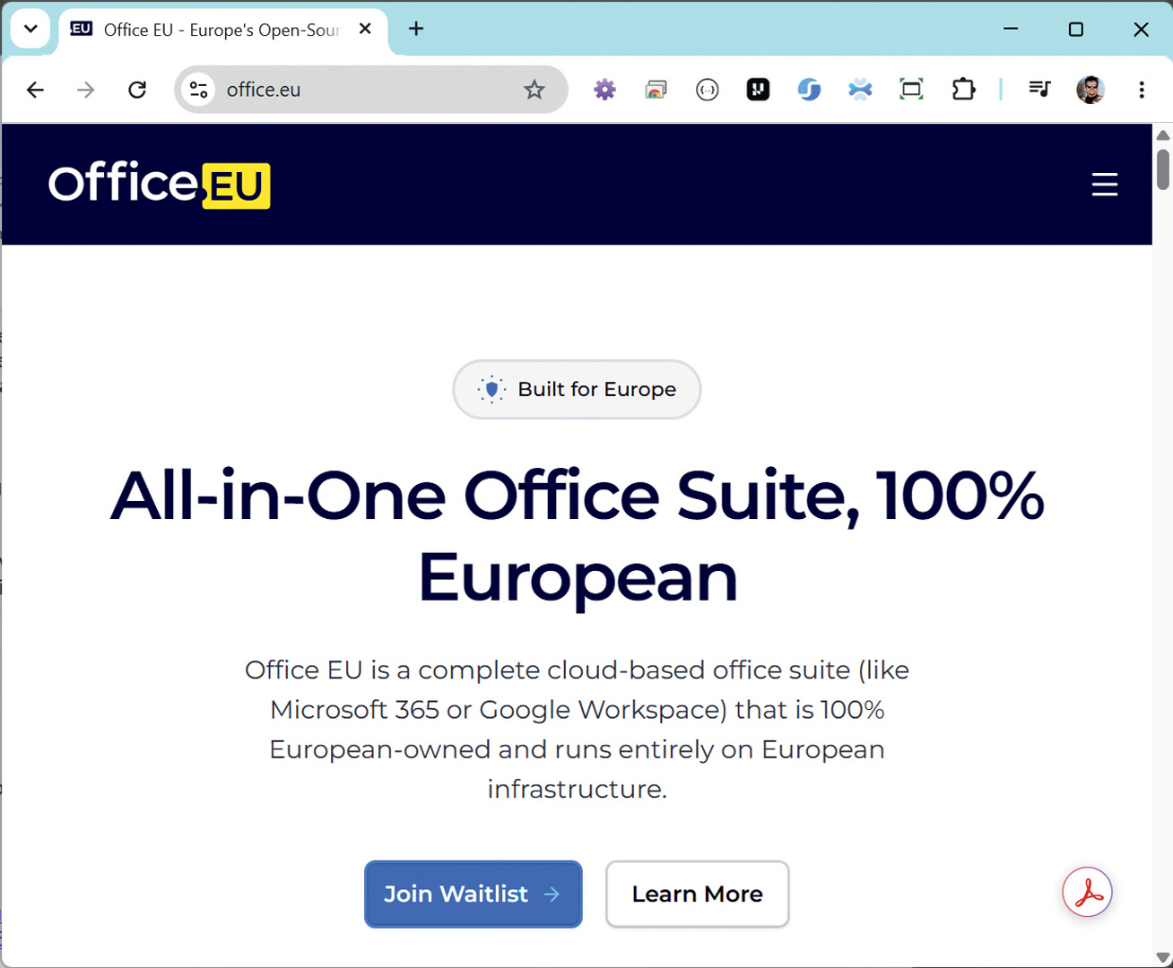Open the Chrome three-dot menu

1142,90
